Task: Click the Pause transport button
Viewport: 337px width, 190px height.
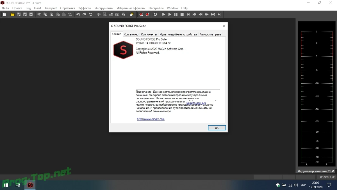Action: click(x=176, y=14)
